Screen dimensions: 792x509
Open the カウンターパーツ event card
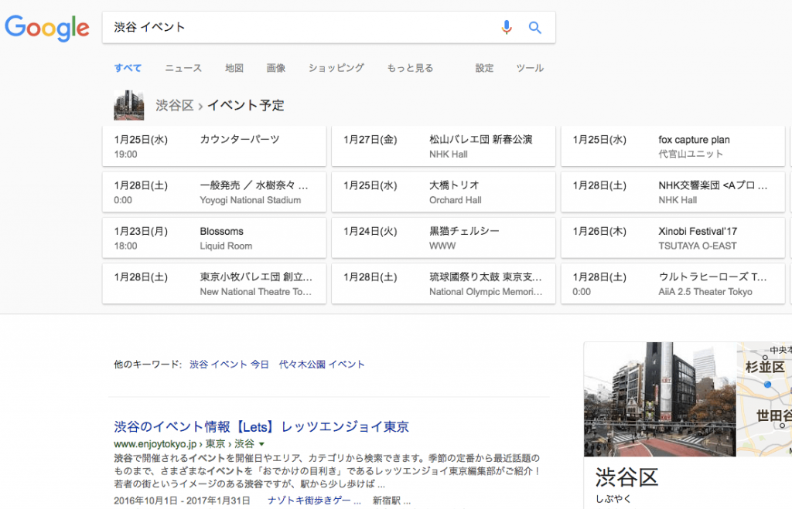214,147
